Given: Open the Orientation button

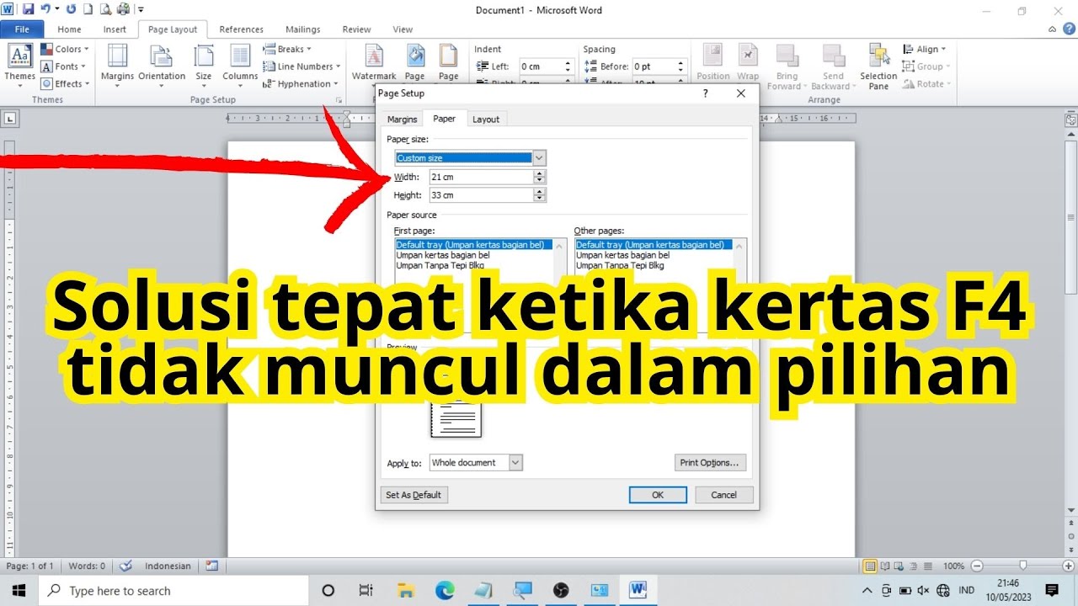Looking at the screenshot, I should pos(162,64).
